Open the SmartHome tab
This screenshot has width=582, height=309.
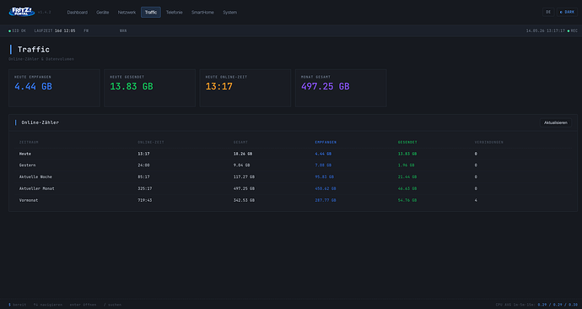point(202,13)
